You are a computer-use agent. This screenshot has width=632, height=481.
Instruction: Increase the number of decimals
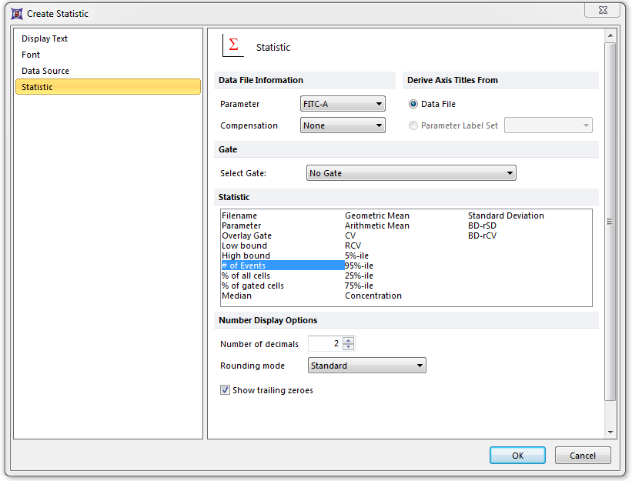[349, 340]
